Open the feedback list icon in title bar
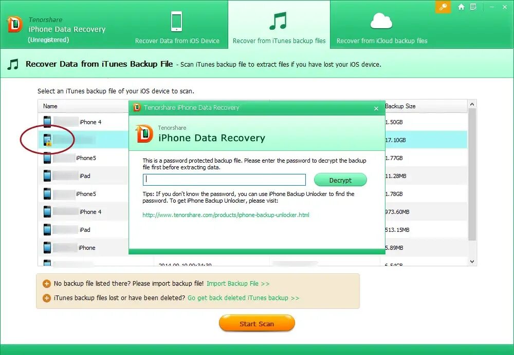This screenshot has height=355, width=514. (x=473, y=7)
